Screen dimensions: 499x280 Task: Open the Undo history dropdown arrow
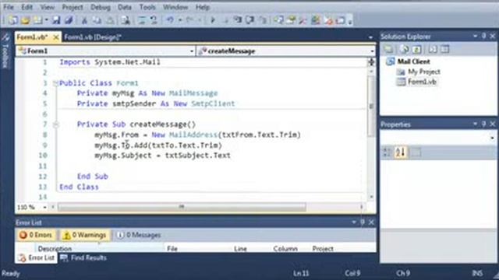(180, 21)
